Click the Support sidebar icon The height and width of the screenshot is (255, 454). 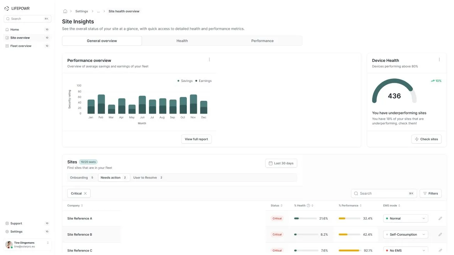point(7,223)
